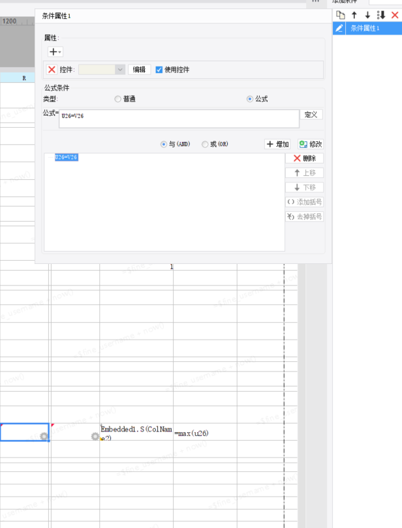The height and width of the screenshot is (528, 402).
Task: Click the 添加括号 button
Action: point(305,202)
